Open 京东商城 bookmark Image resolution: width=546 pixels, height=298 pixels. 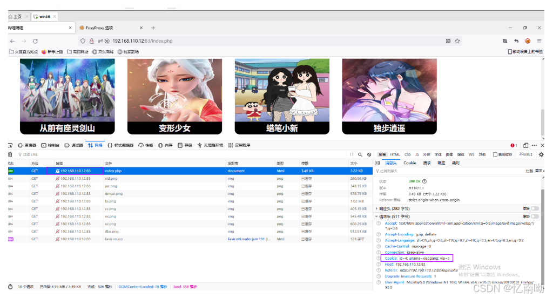click(103, 52)
